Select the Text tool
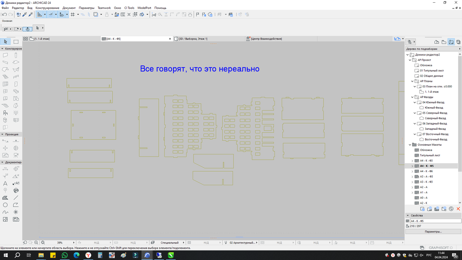The height and width of the screenshot is (260, 462). pyautogui.click(x=5, y=183)
